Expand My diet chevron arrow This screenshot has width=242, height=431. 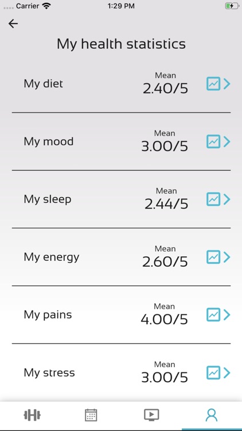[227, 84]
